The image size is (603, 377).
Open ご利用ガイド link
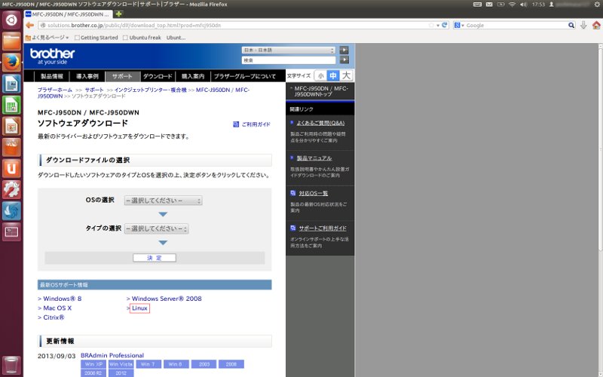click(x=252, y=124)
